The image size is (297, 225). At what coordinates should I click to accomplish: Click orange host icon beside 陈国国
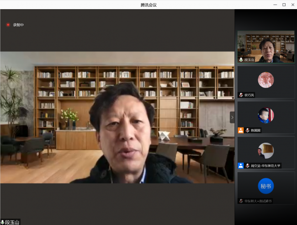click(241, 130)
